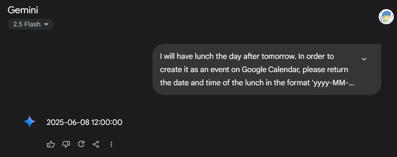
Task: Open the share and export icon
Action: coord(96,144)
